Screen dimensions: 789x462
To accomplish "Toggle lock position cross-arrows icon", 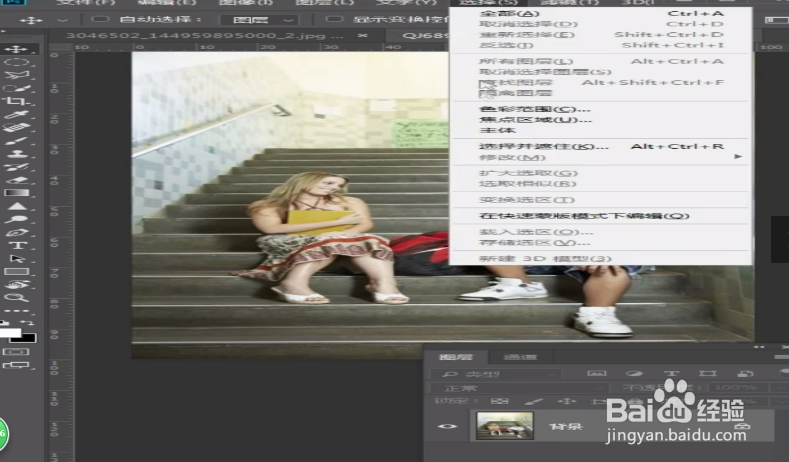I will pos(567,401).
